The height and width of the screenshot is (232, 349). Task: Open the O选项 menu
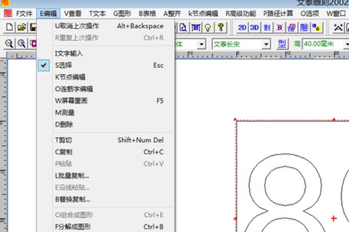(309, 13)
